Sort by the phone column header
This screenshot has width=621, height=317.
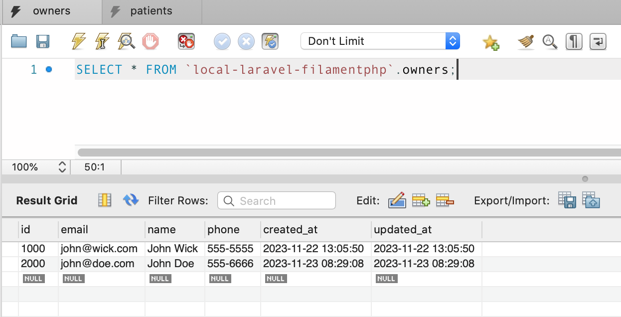point(233,230)
